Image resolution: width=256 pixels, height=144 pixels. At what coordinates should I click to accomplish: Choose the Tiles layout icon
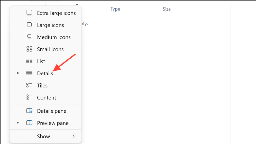pos(29,85)
